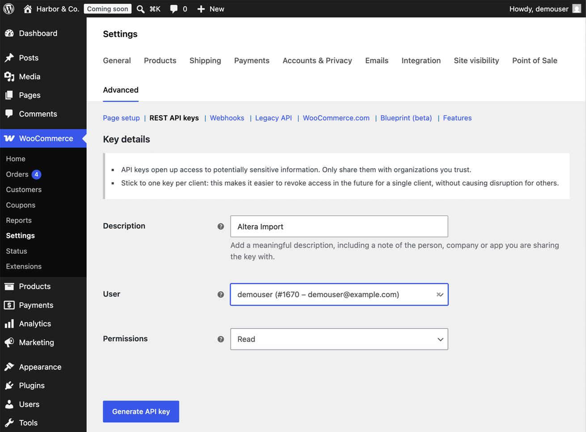Open the comments bubble in the admin bar
The image size is (586, 432).
point(174,9)
